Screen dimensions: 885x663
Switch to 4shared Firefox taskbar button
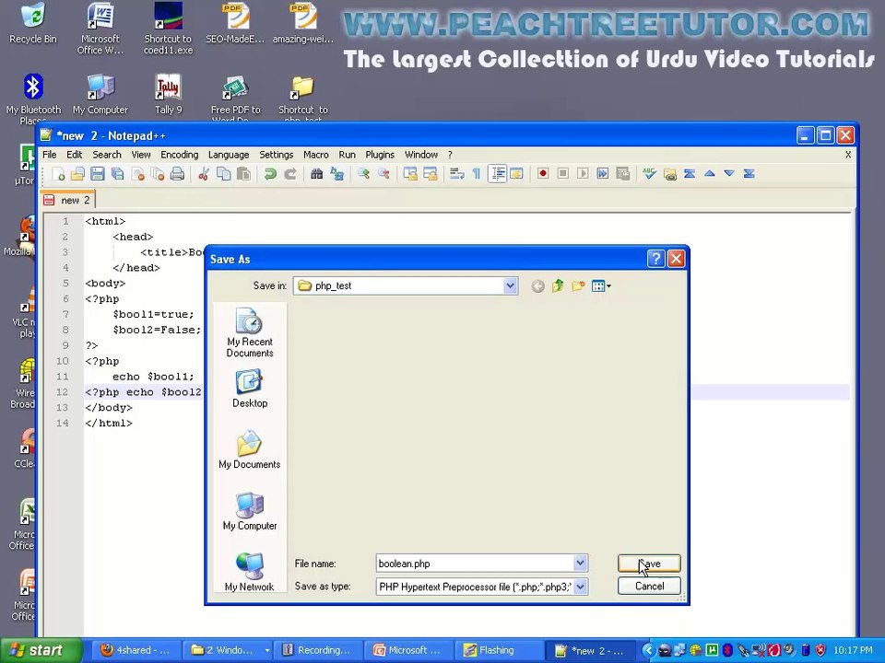[x=136, y=651]
